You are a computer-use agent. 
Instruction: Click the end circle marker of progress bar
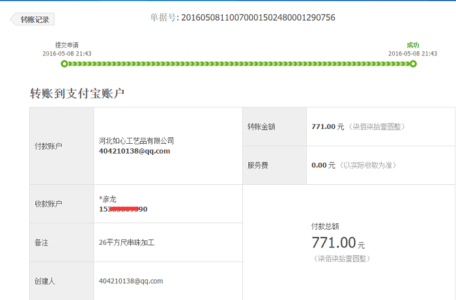point(413,64)
